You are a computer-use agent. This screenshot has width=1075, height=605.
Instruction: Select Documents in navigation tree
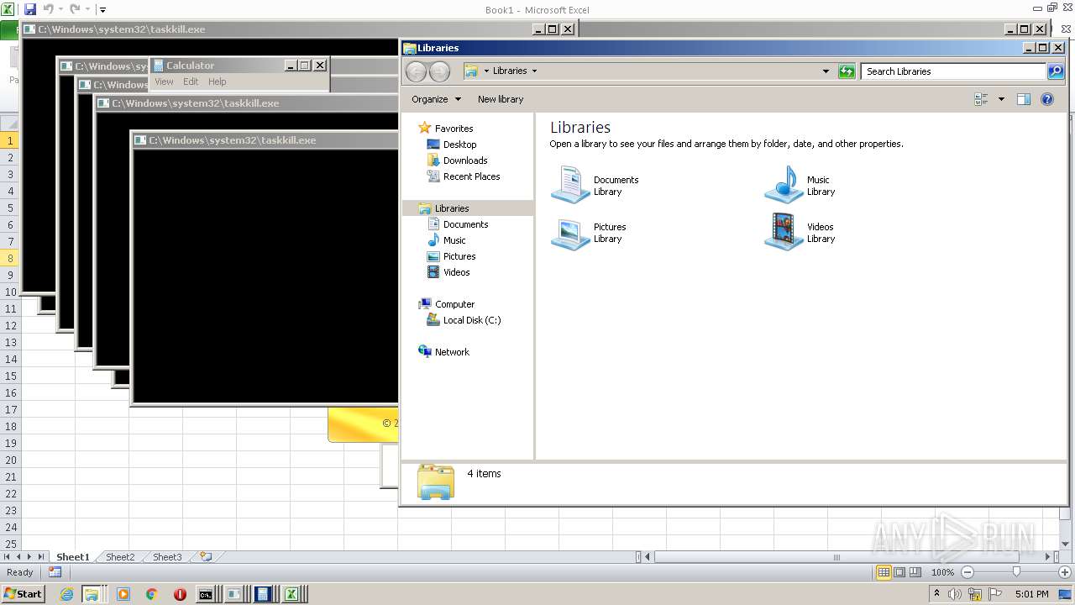(465, 224)
